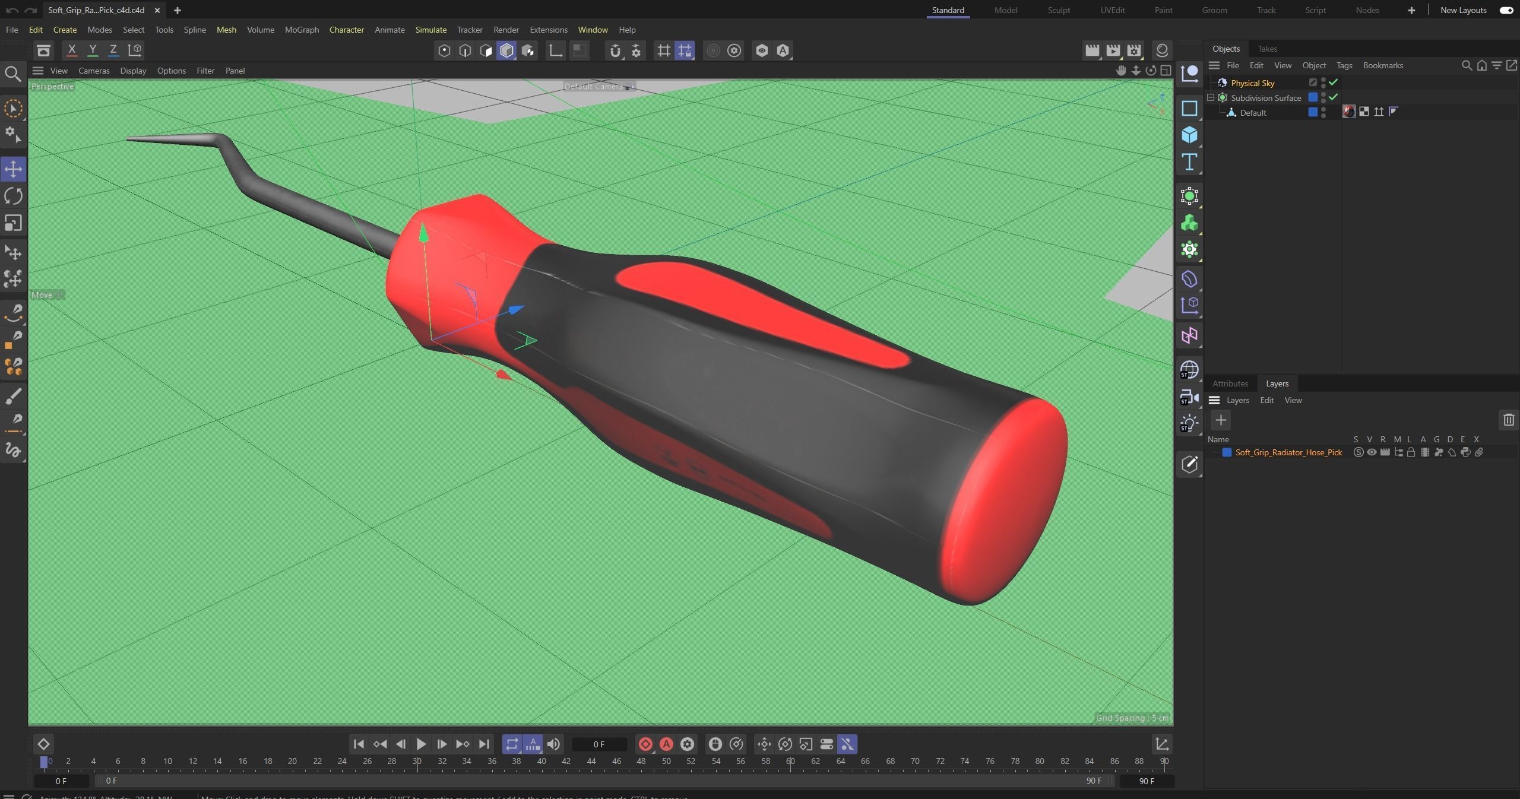This screenshot has height=799, width=1520.
Task: Select the Scale tool
Action: (13, 223)
